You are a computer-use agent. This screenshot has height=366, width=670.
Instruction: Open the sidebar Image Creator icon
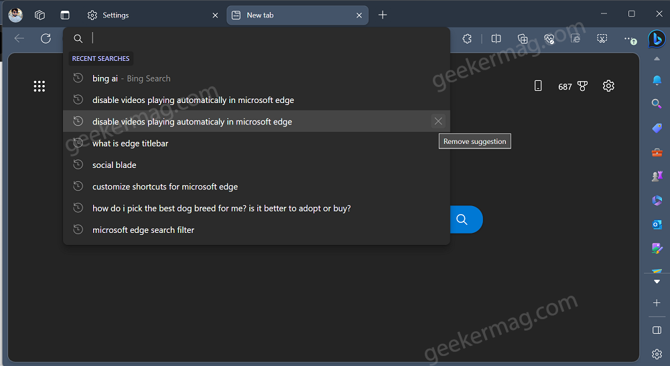click(657, 248)
